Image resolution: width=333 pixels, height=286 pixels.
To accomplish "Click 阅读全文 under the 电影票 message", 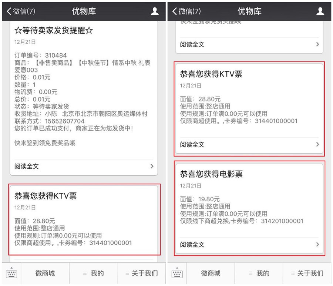I will coord(192,245).
